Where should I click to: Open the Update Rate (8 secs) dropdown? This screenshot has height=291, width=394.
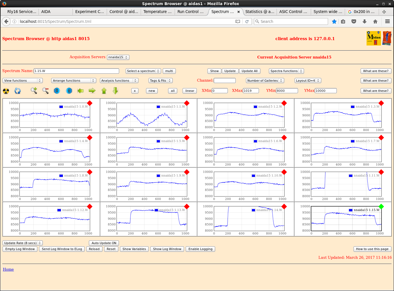coord(23,243)
